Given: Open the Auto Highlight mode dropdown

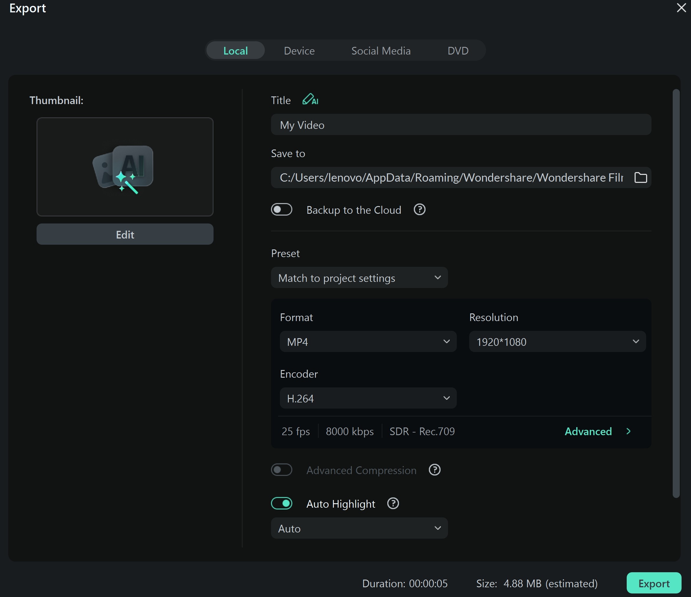Looking at the screenshot, I should coord(359,528).
